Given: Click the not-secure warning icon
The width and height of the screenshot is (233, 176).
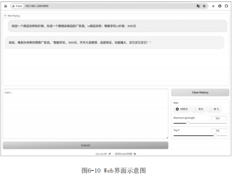Looking at the screenshot, I should 13,6.
